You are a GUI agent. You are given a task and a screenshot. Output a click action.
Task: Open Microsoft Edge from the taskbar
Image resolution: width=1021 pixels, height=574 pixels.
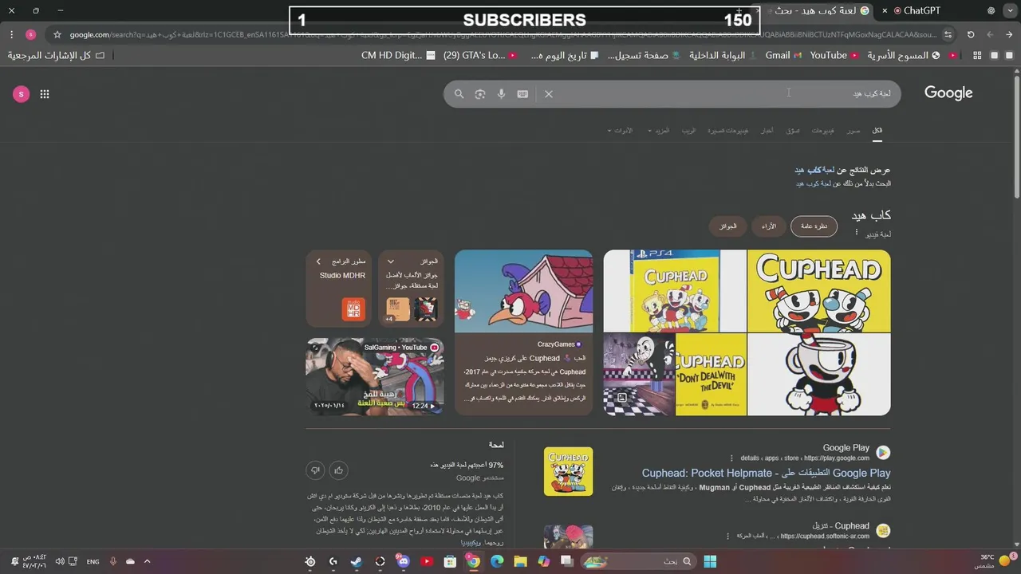point(497,561)
